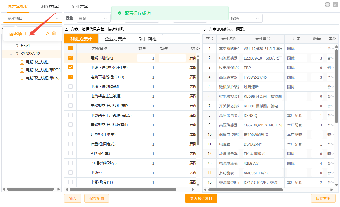Select 丽水项目 in the dropdown list
The width and height of the screenshot is (340, 207).
click(x=18, y=34)
